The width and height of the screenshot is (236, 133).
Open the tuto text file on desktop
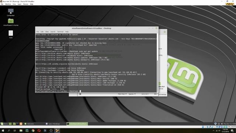(x=11, y=34)
